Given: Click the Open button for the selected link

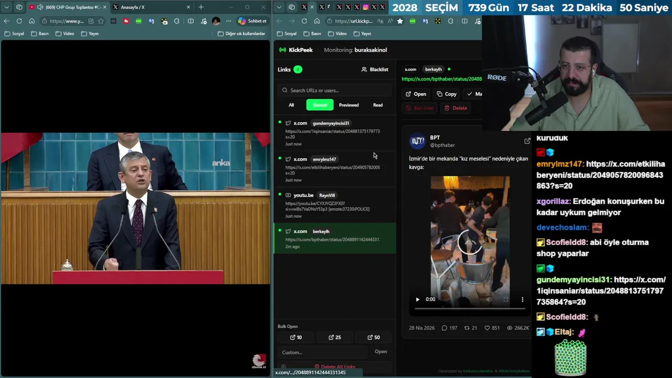Looking at the screenshot, I should tap(416, 94).
